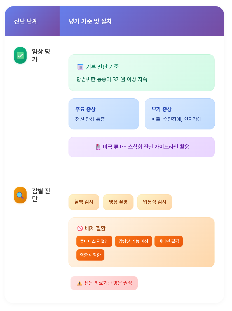Viewport: 232px width, 311px height.
Task: Click the 갑상선 기능 이상 tag
Action: [133, 241]
